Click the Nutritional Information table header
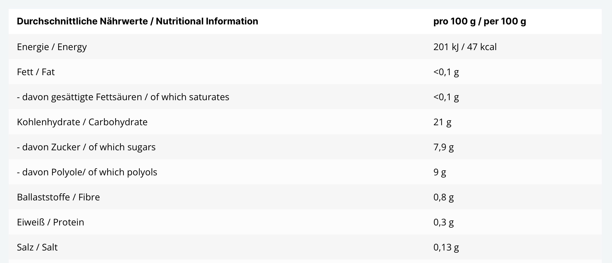The image size is (612, 263). coord(137,21)
